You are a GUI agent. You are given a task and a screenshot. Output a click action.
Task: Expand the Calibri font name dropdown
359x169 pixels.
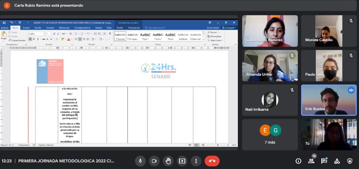[x=43, y=34]
